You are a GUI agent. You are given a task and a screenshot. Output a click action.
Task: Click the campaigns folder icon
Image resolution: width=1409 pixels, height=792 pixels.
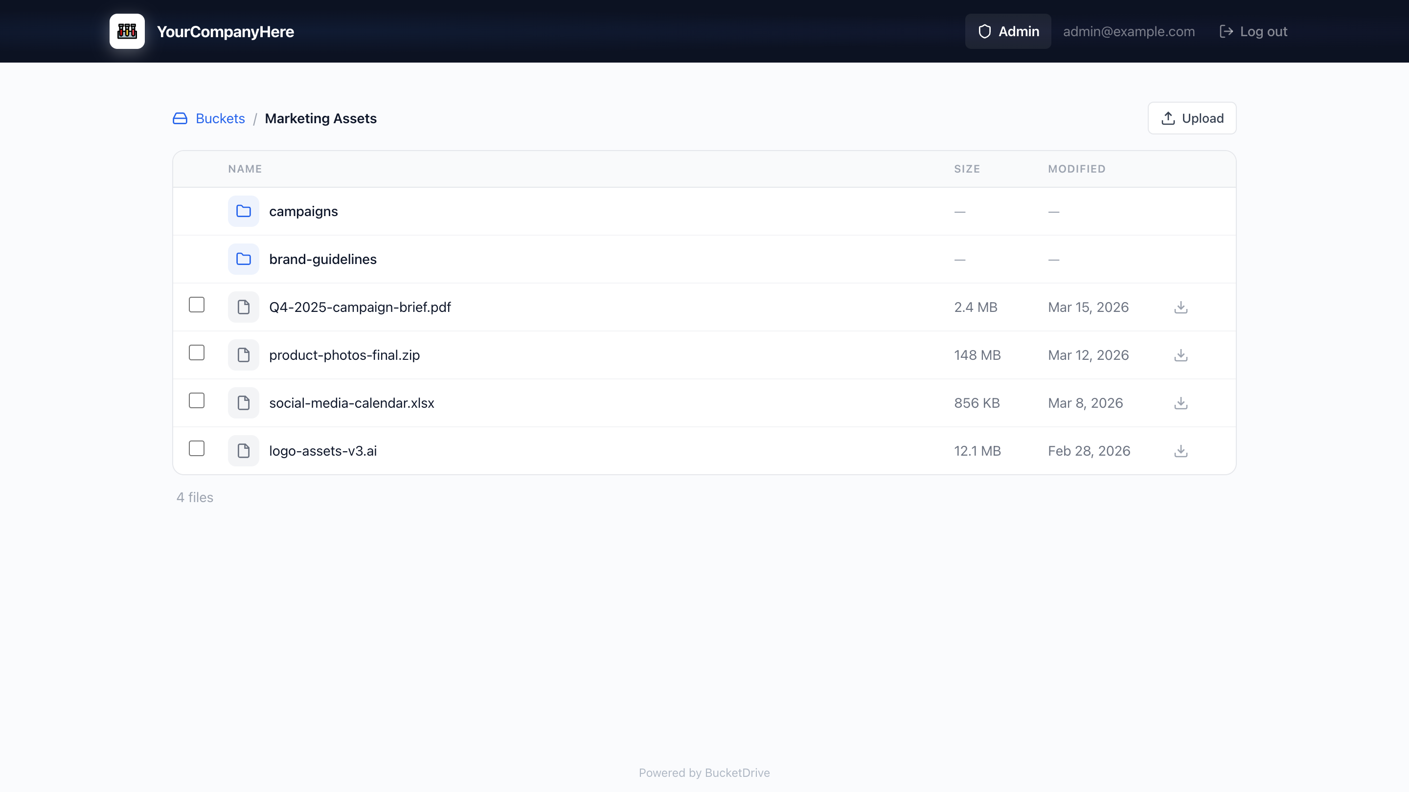[244, 211]
